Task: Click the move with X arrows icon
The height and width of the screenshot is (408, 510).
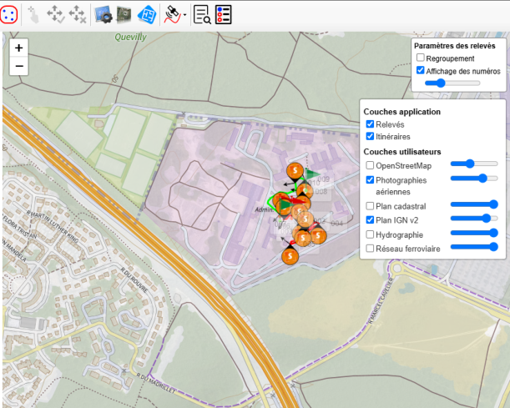Action: (x=77, y=13)
